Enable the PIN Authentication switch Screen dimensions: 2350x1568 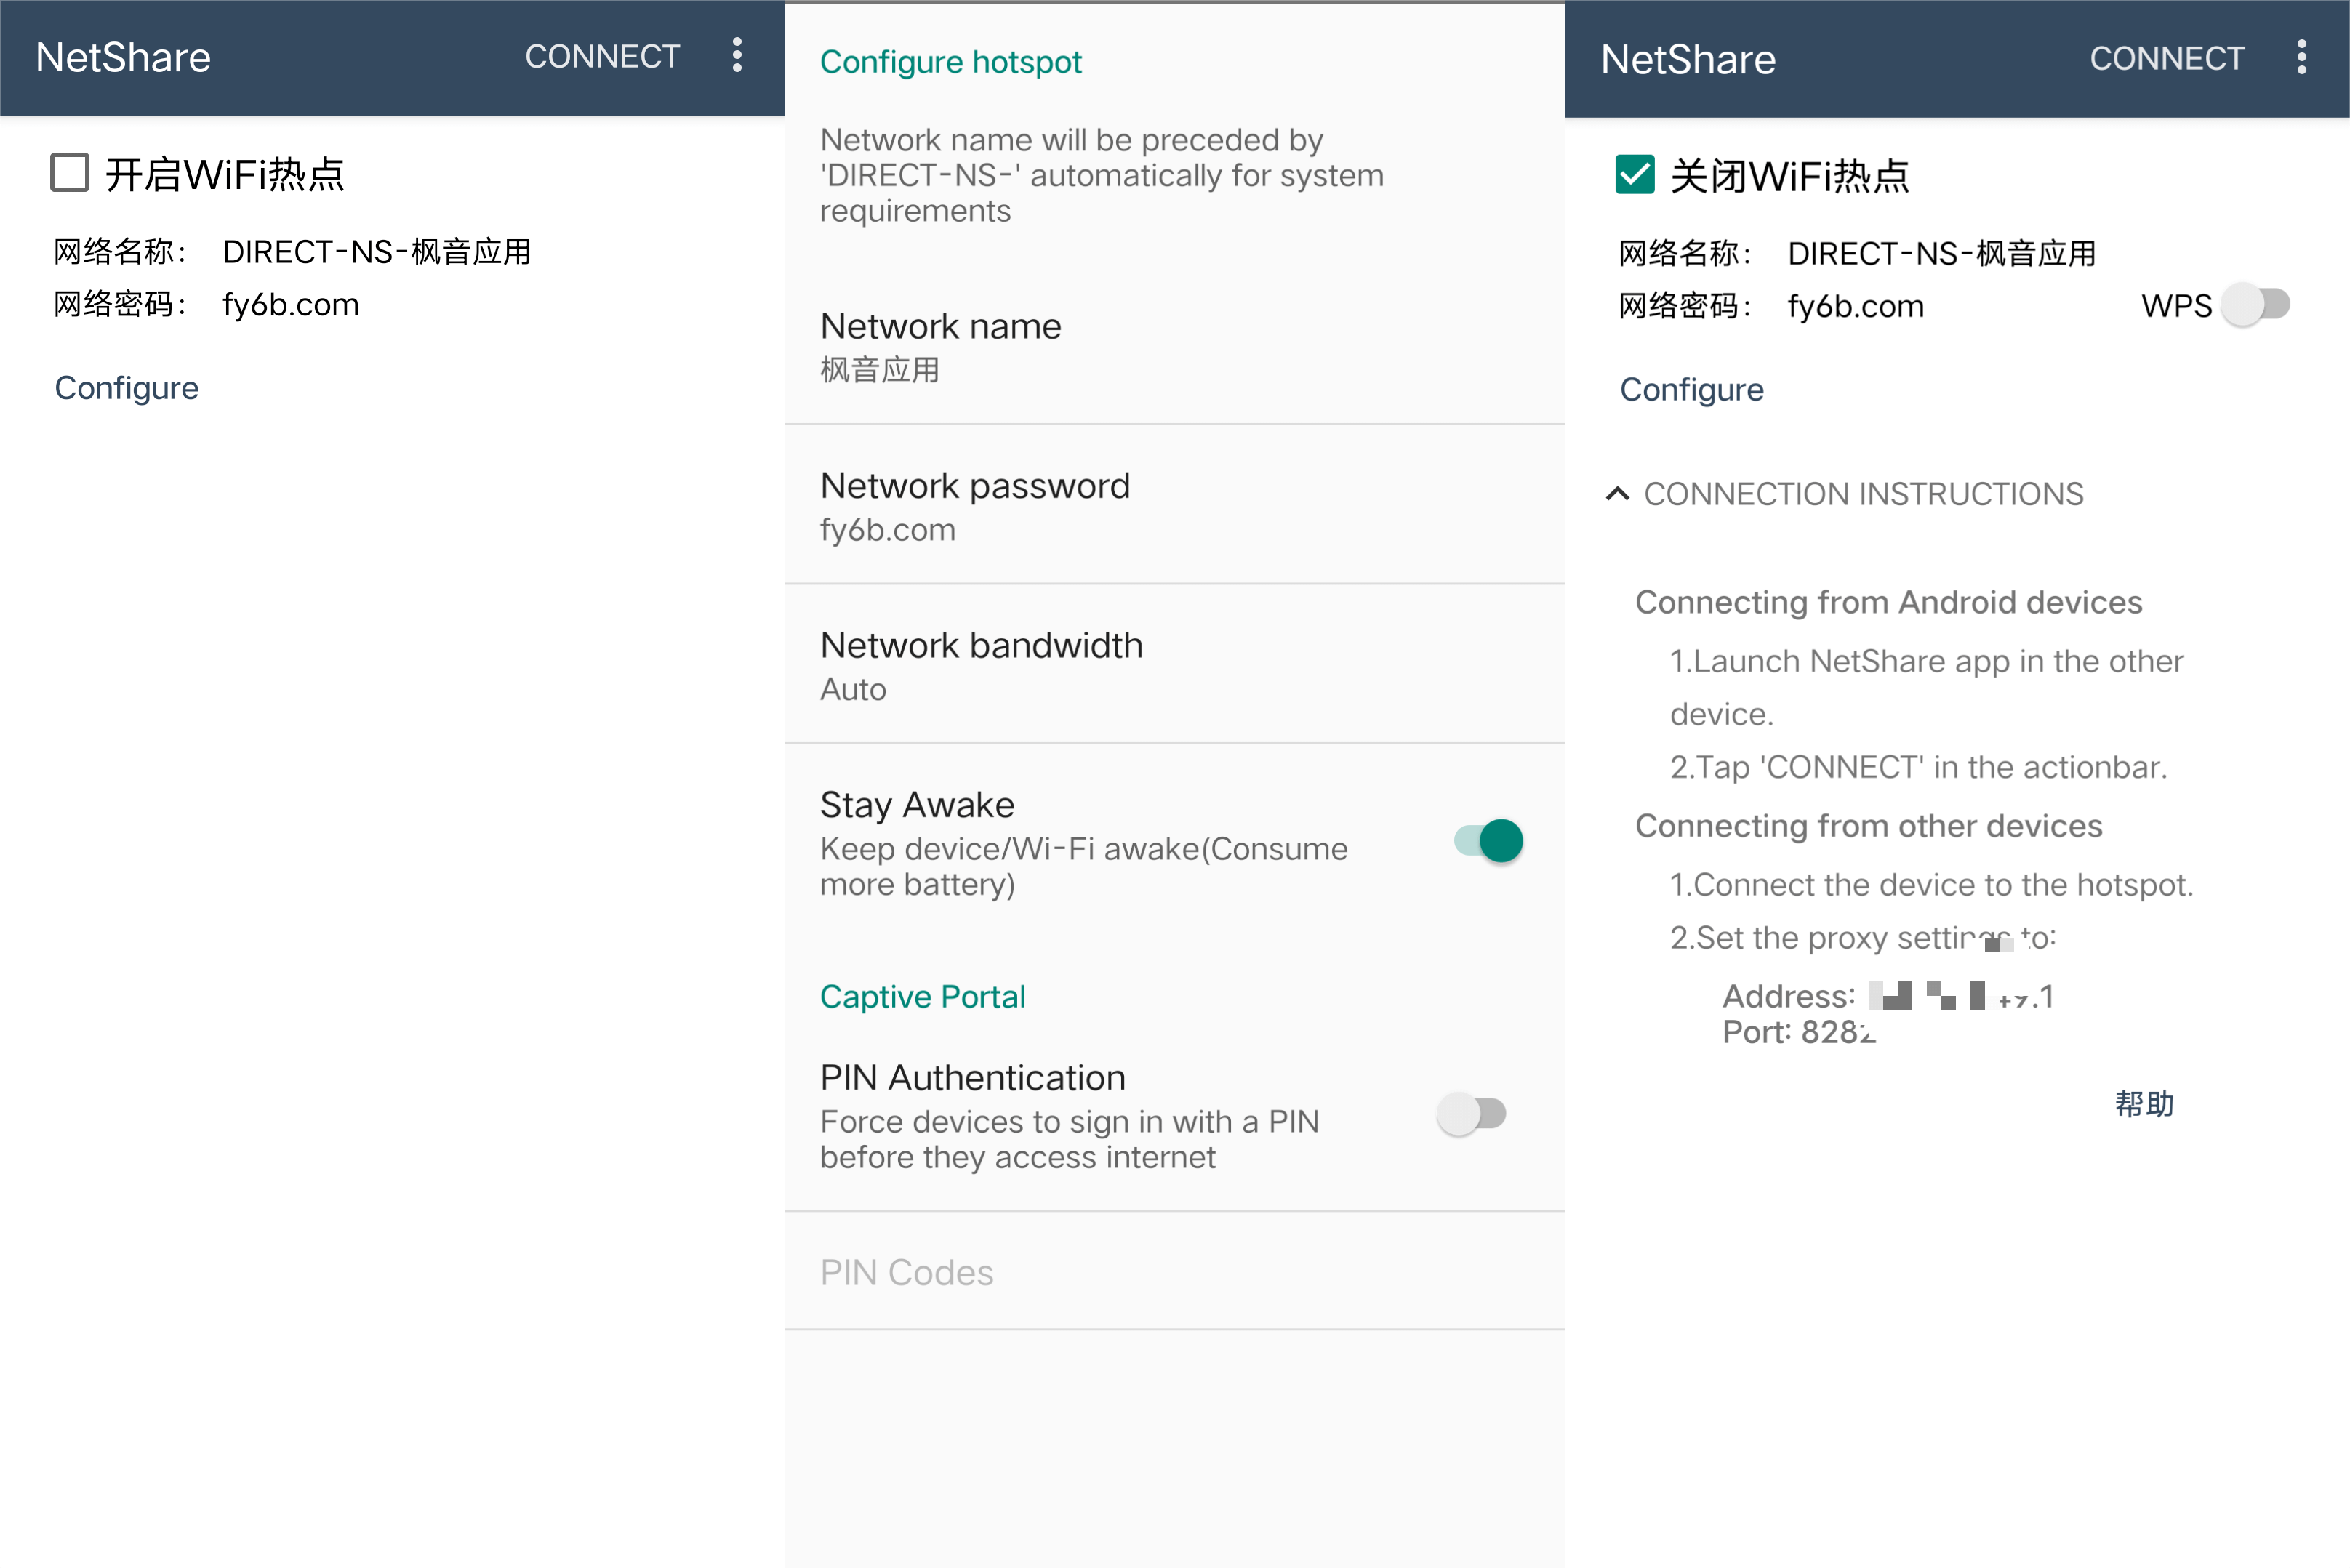(x=1472, y=1113)
